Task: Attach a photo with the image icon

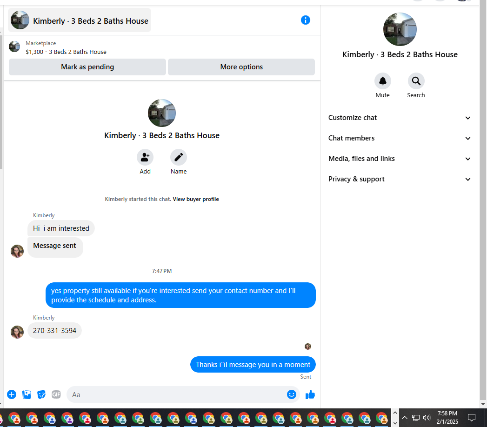Action: [27, 394]
